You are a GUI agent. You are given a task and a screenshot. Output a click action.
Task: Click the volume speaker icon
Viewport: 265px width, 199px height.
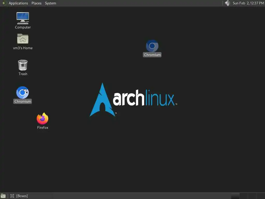[227, 3]
